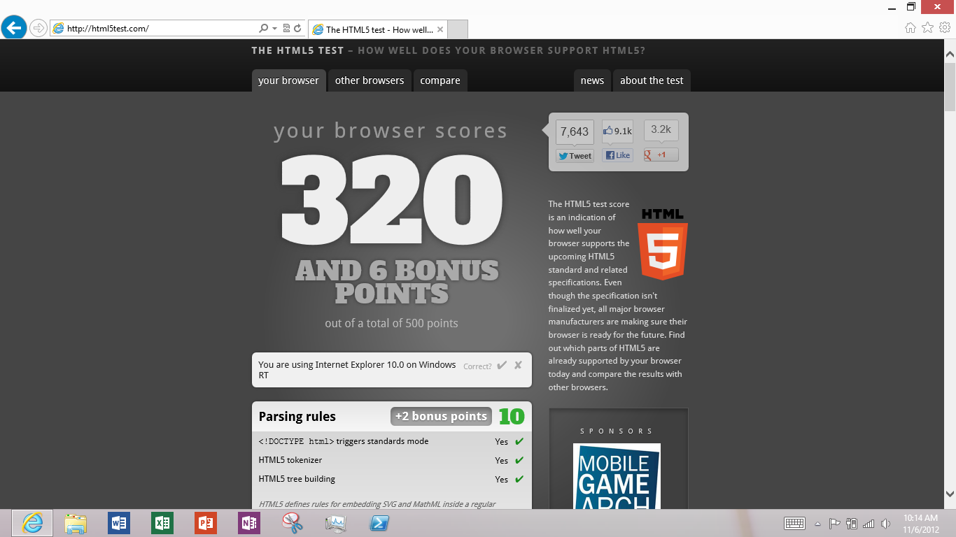The image size is (956, 537).
Task: Click the 3.2k plus-one count bubble
Action: pos(661,129)
